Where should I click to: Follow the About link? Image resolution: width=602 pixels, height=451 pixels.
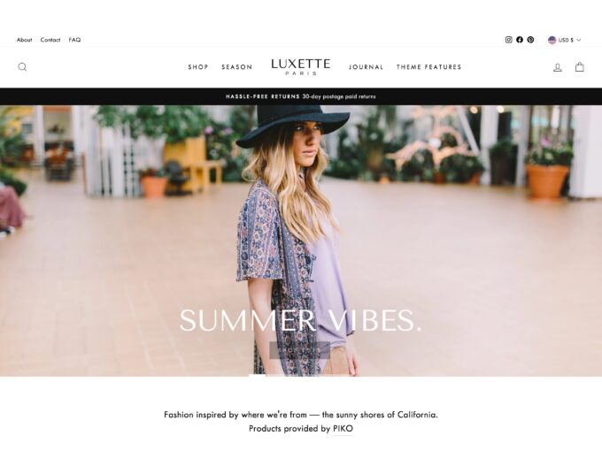[24, 40]
